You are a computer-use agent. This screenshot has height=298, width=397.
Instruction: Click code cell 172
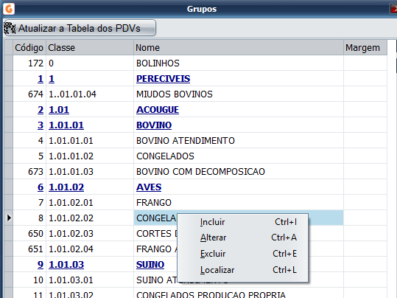click(29, 63)
